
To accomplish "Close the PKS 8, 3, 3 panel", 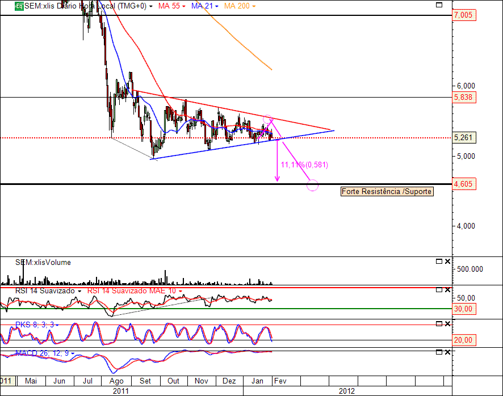I will coord(448,324).
